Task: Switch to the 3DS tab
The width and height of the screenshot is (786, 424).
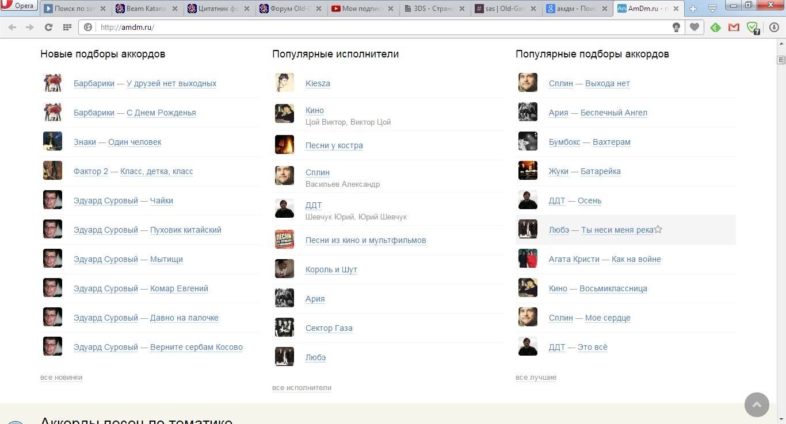Action: click(x=436, y=9)
